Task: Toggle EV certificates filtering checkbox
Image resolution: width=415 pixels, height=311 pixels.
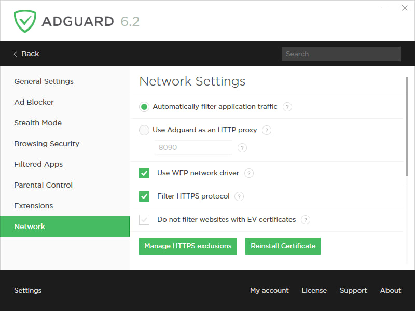Action: [x=144, y=220]
